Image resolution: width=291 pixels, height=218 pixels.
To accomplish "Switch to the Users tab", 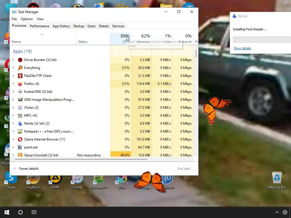I will coord(92,26).
